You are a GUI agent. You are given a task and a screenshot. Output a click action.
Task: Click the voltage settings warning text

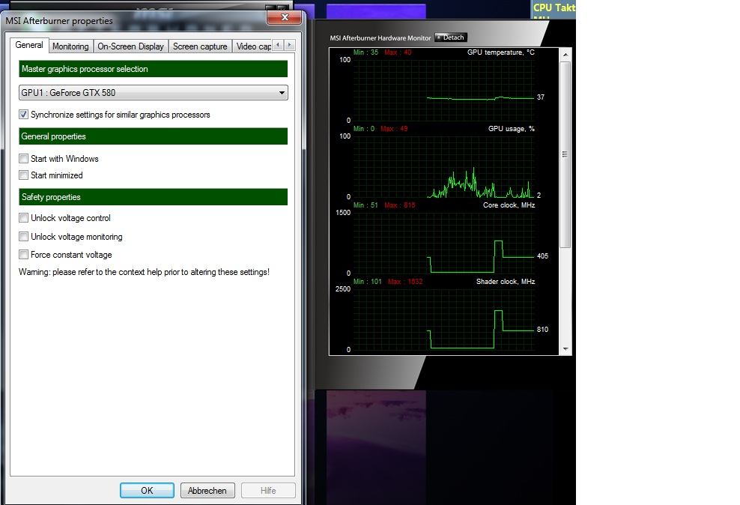pyautogui.click(x=144, y=272)
